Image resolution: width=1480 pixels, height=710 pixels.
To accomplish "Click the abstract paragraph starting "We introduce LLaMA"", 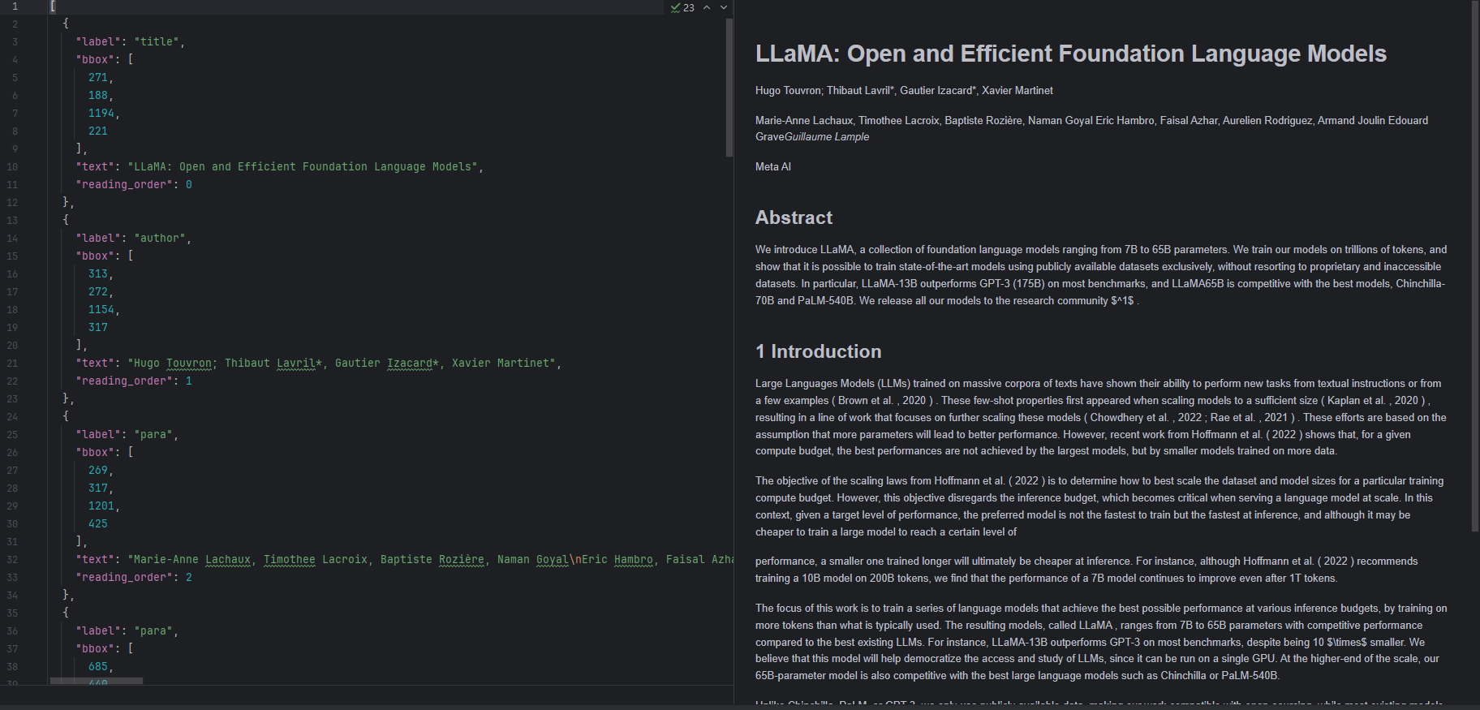I will click(1101, 275).
